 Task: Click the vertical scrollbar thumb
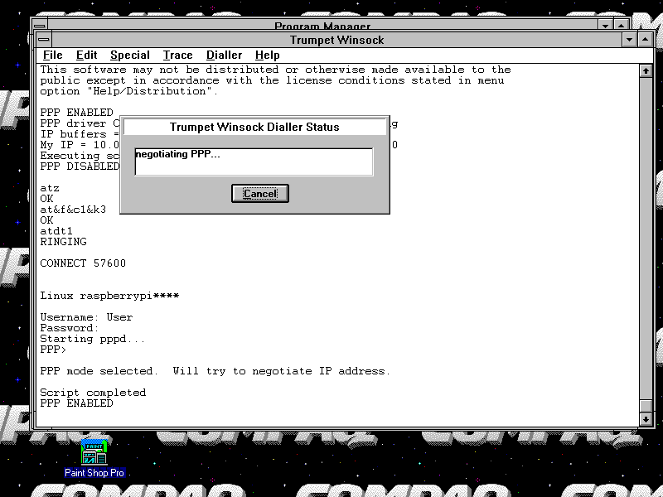646,406
